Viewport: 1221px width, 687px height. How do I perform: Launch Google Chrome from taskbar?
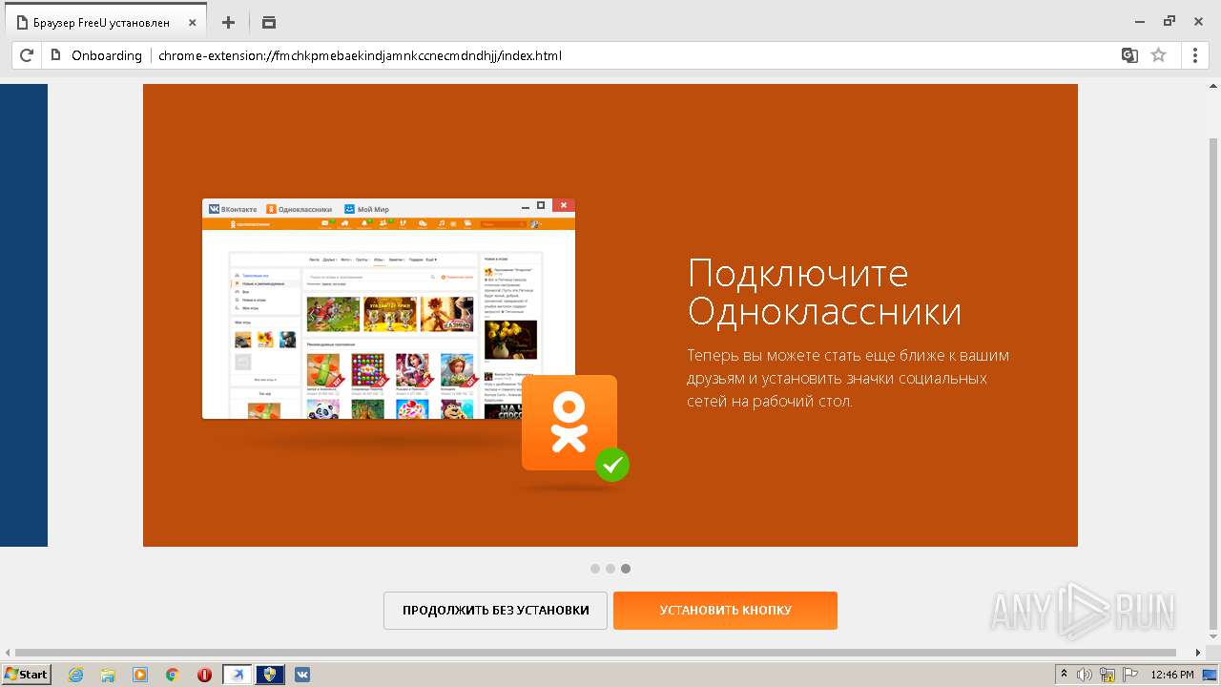click(173, 675)
